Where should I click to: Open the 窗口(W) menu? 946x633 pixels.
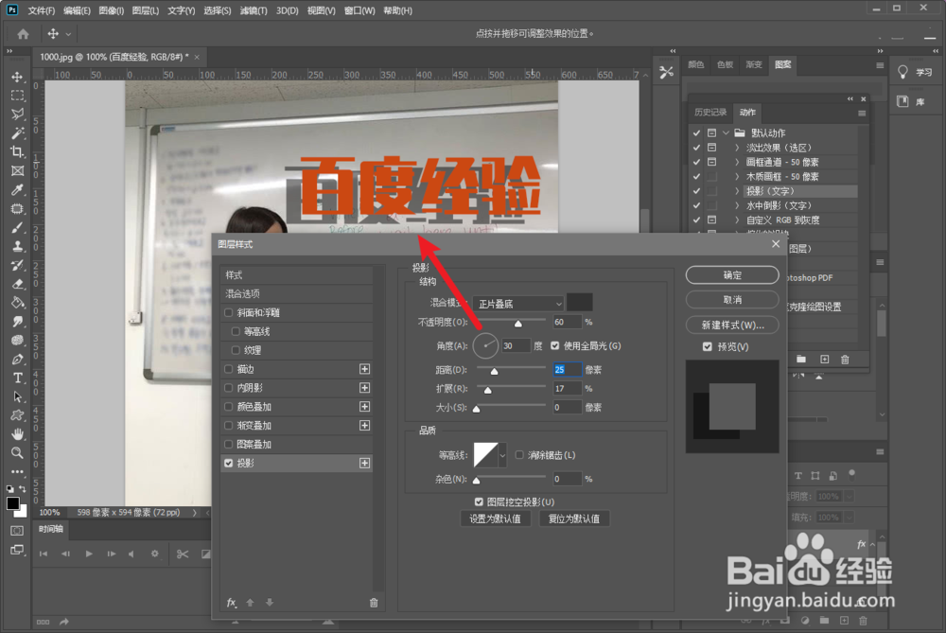(359, 10)
